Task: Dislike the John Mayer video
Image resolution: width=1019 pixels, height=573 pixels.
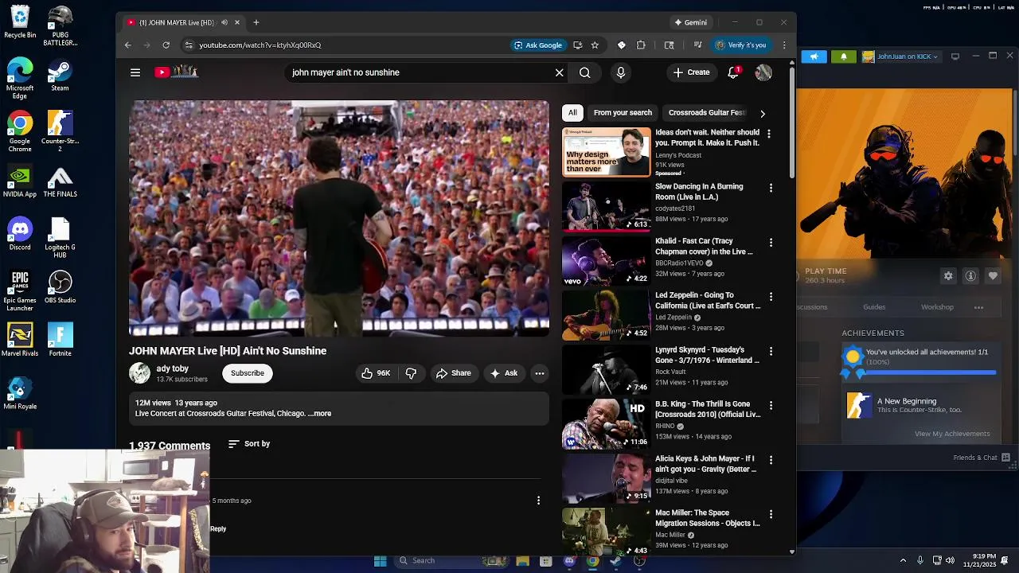Action: [411, 373]
